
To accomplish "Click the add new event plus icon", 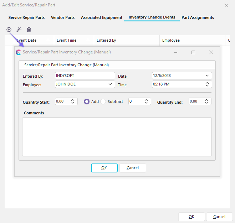I will click(x=9, y=30).
